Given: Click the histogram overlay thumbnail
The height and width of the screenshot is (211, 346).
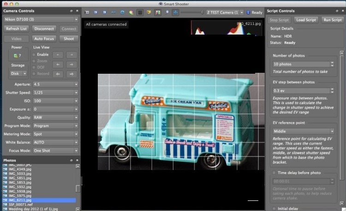Looking at the screenshot, I should [x=227, y=28].
